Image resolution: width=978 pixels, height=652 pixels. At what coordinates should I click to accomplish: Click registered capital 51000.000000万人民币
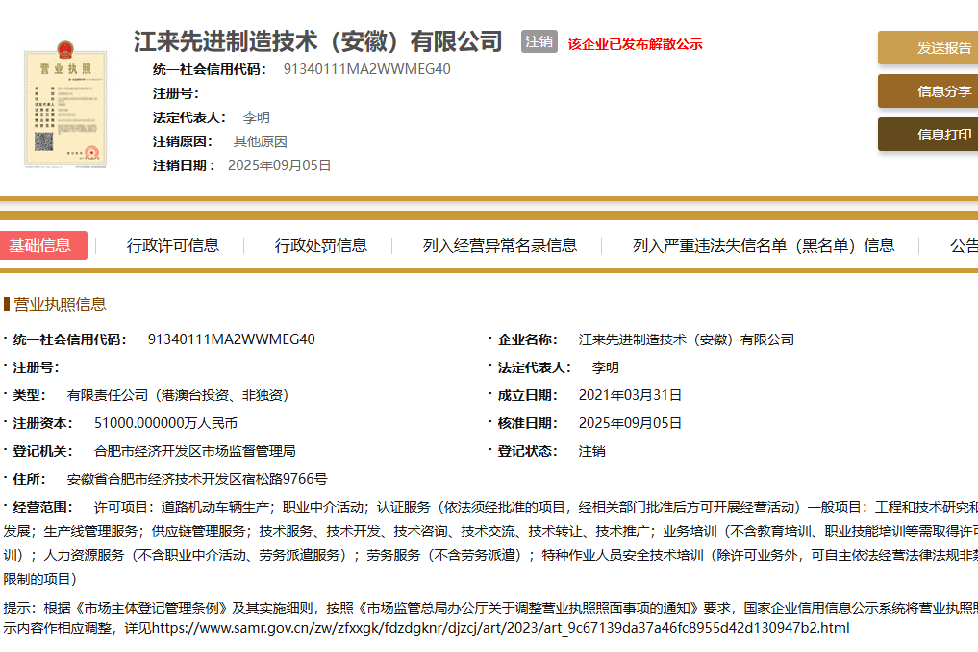(x=166, y=424)
